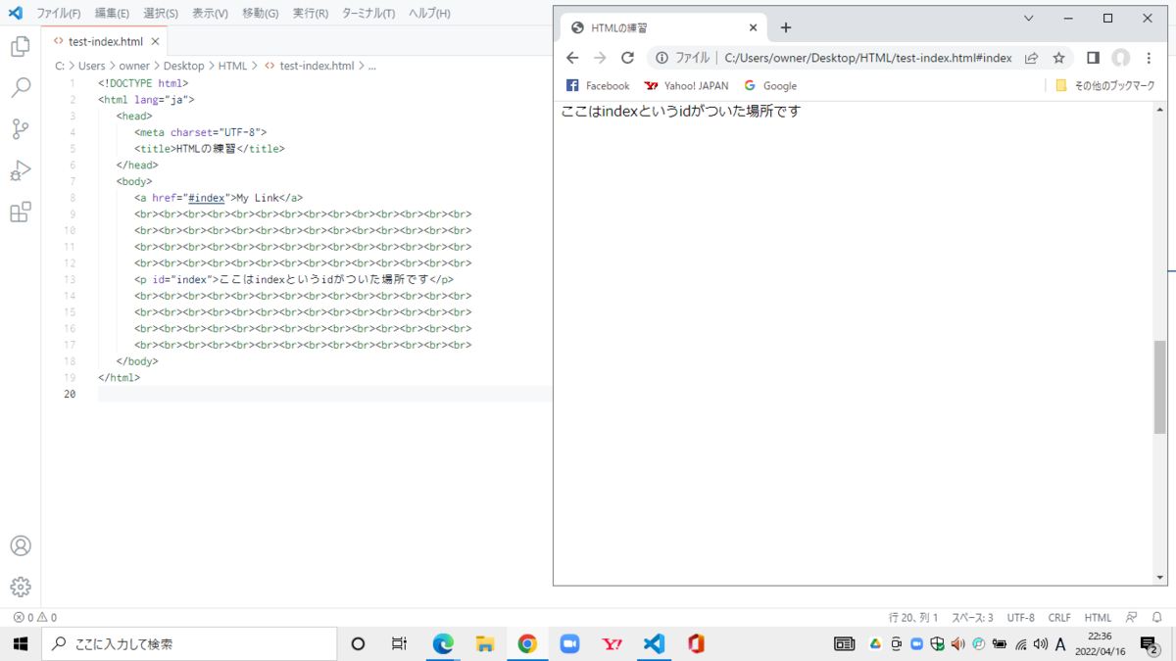This screenshot has width=1176, height=661.
Task: Open the Extensions view
Action: (20, 212)
